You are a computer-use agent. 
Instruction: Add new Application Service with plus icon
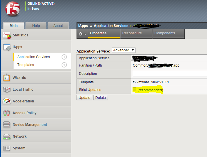pos(64,57)
